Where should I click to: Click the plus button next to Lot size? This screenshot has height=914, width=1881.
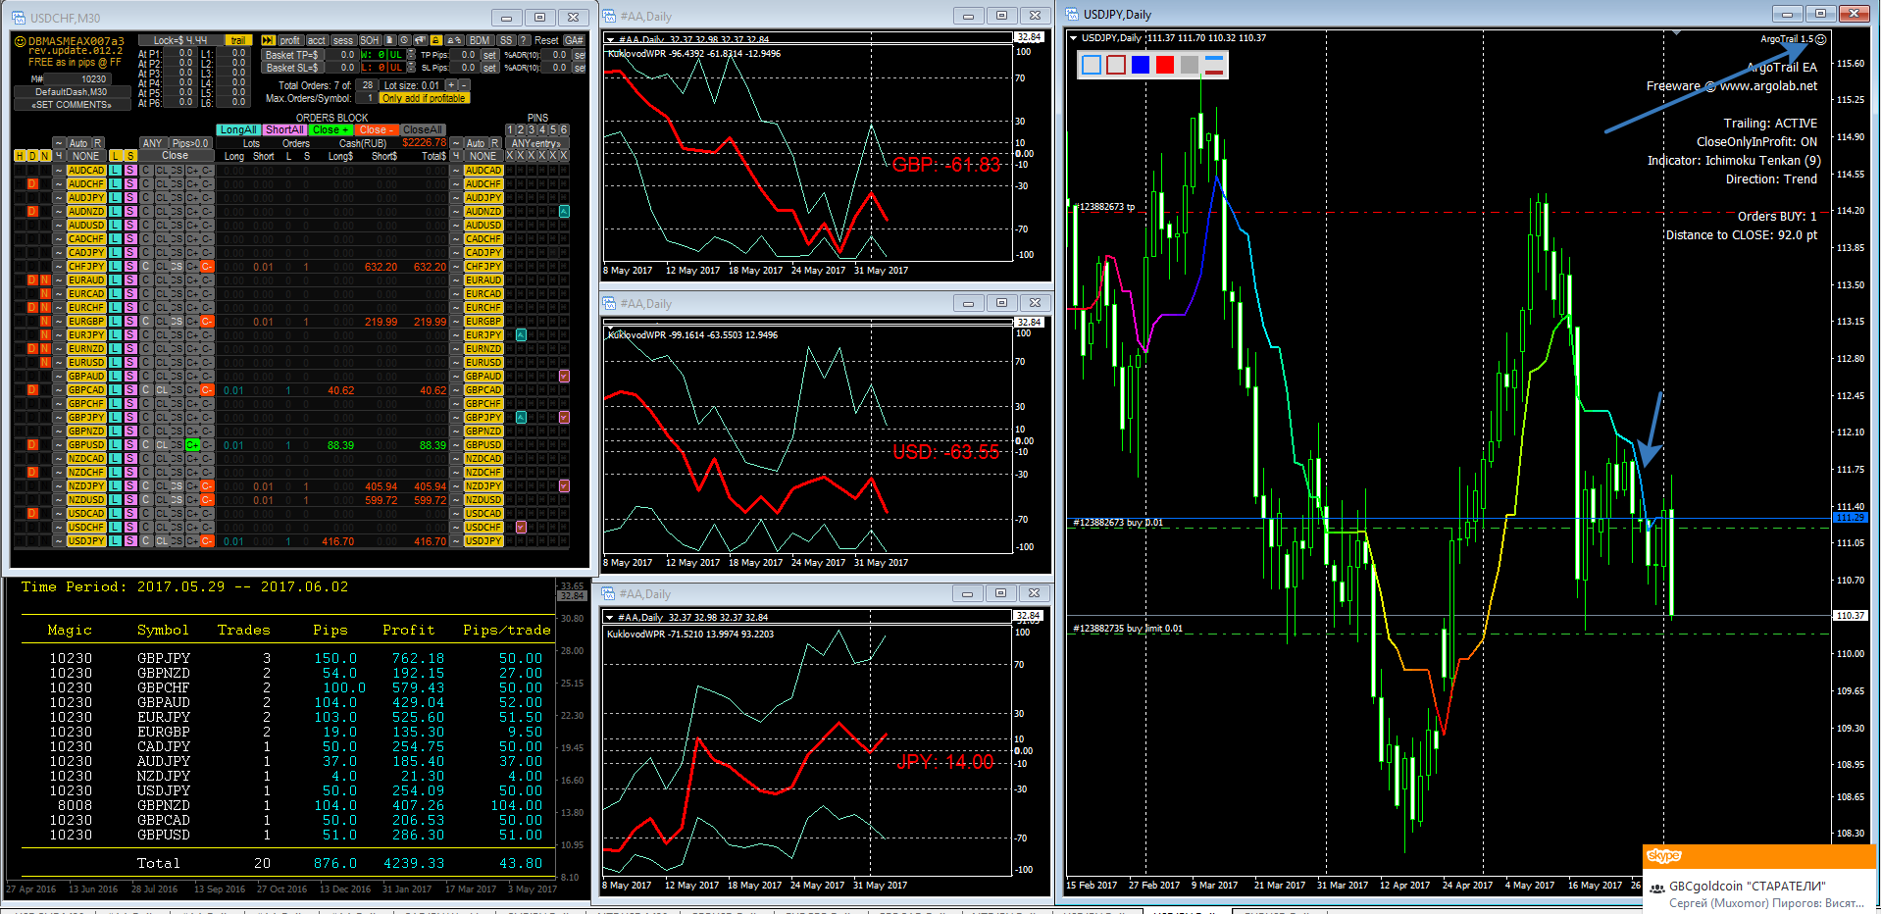(451, 85)
